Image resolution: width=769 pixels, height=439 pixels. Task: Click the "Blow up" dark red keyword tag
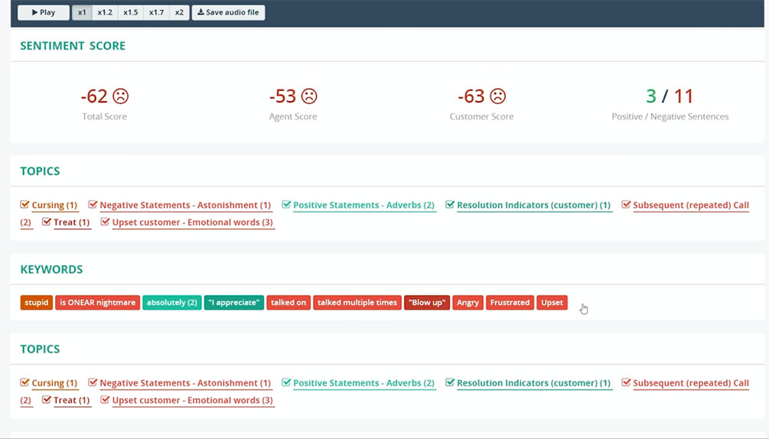427,303
